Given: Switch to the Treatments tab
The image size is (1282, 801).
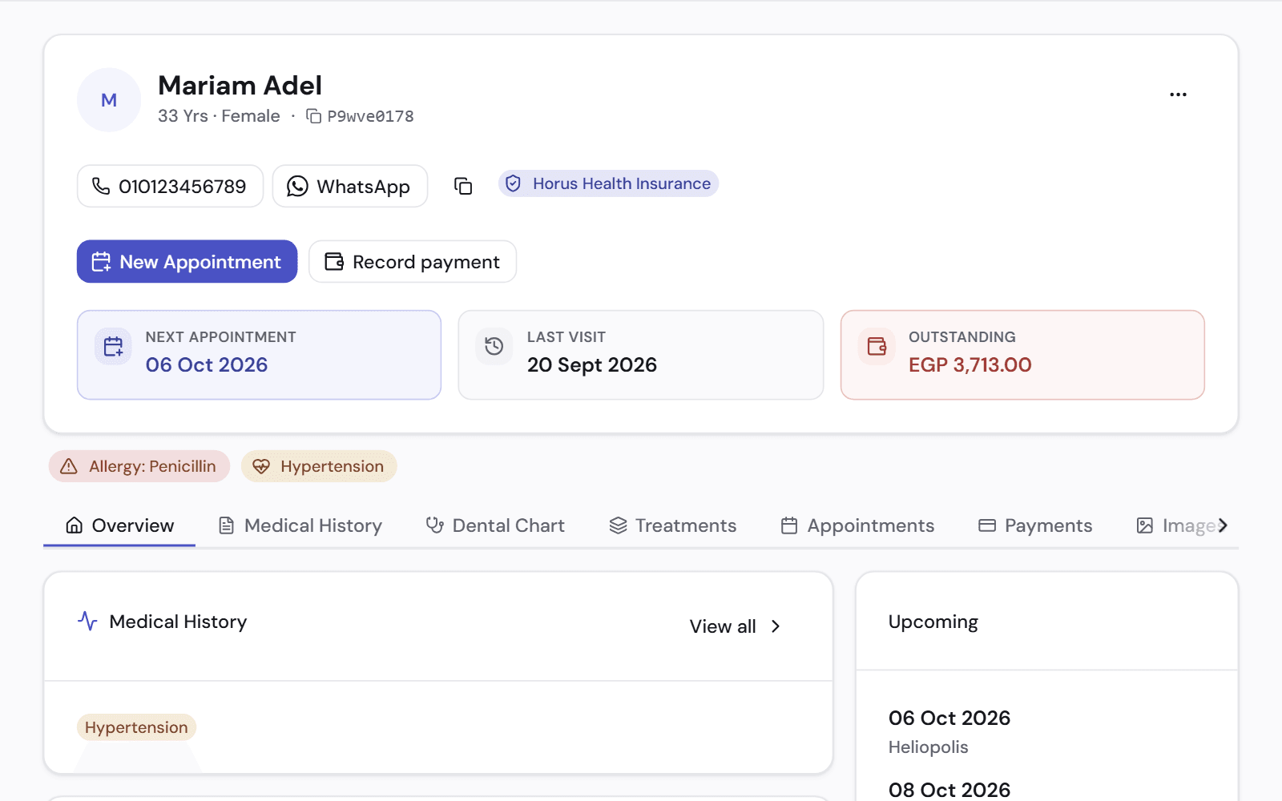Looking at the screenshot, I should pos(673,525).
